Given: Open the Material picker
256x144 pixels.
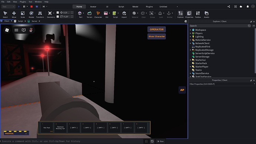Looking at the screenshot, I should (x=134, y=14).
